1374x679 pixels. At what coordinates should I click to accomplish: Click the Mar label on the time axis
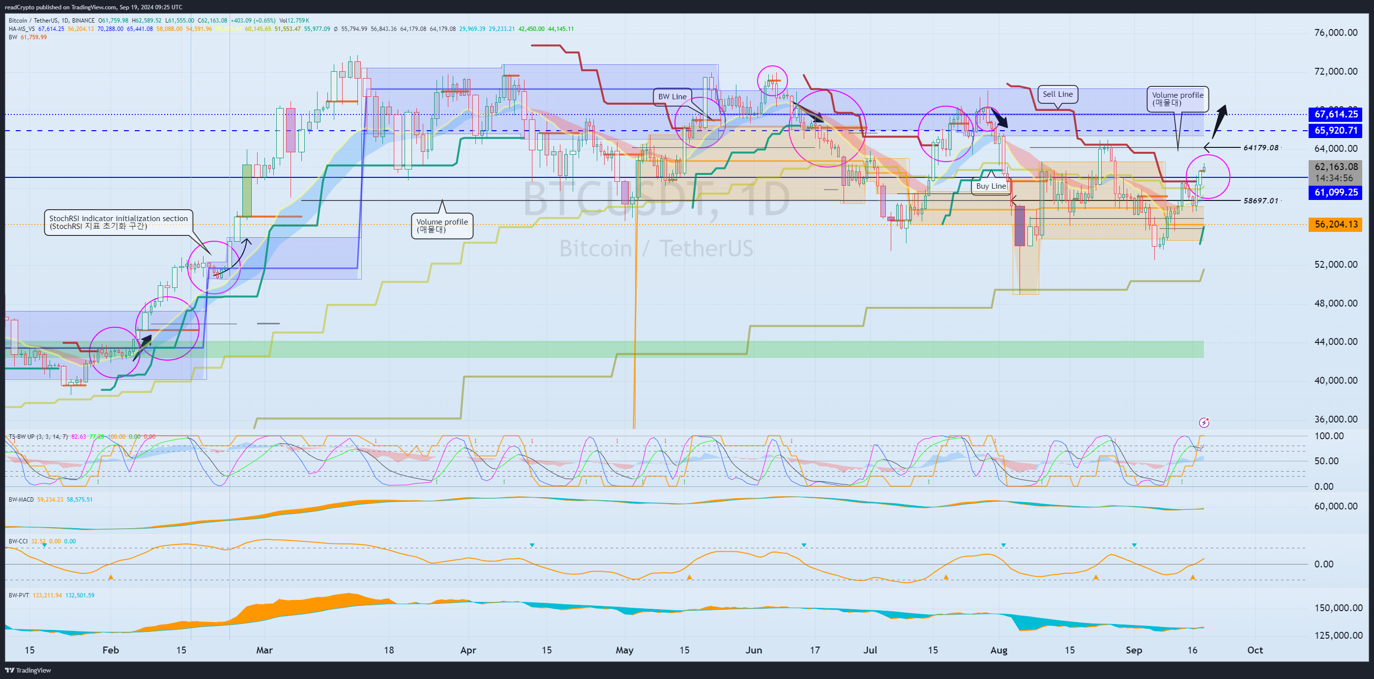(x=264, y=650)
